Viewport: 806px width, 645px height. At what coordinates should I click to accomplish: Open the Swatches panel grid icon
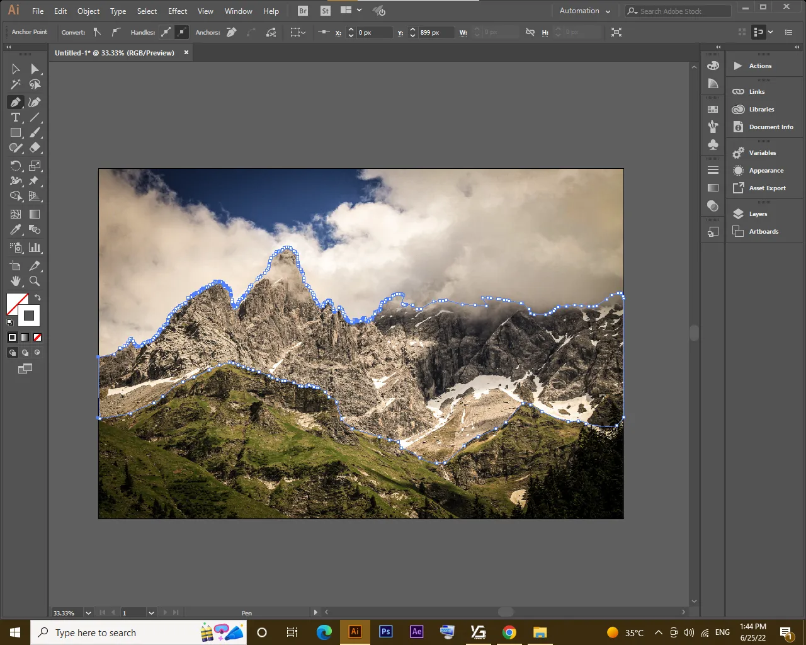(713, 109)
